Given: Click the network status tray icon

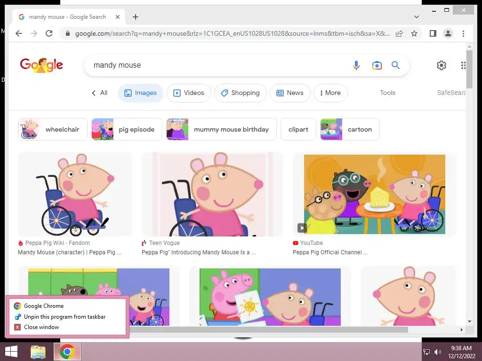Looking at the screenshot, I should point(426,352).
